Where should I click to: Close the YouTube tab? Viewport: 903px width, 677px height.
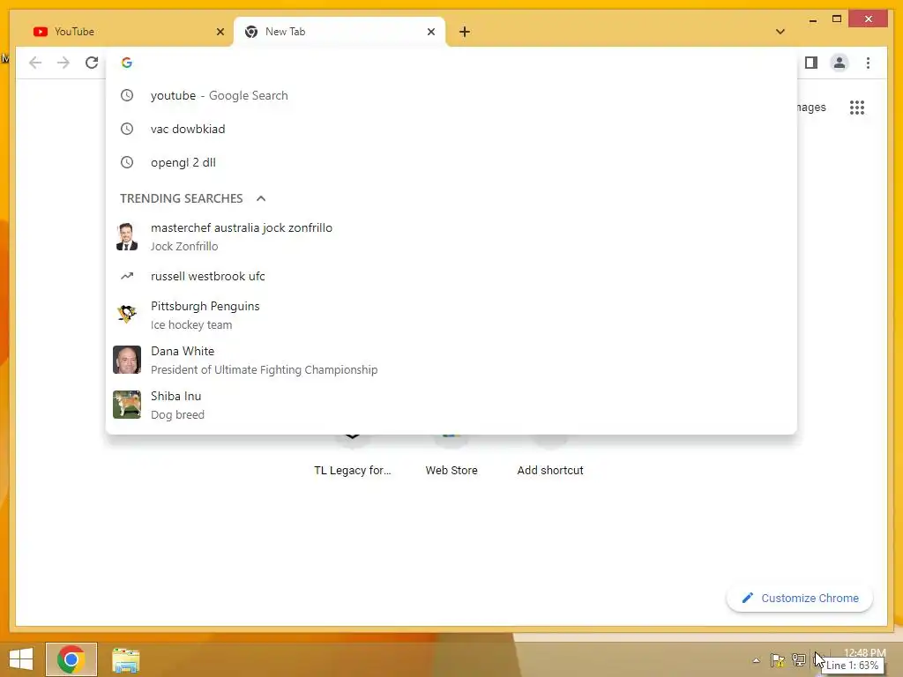220,32
